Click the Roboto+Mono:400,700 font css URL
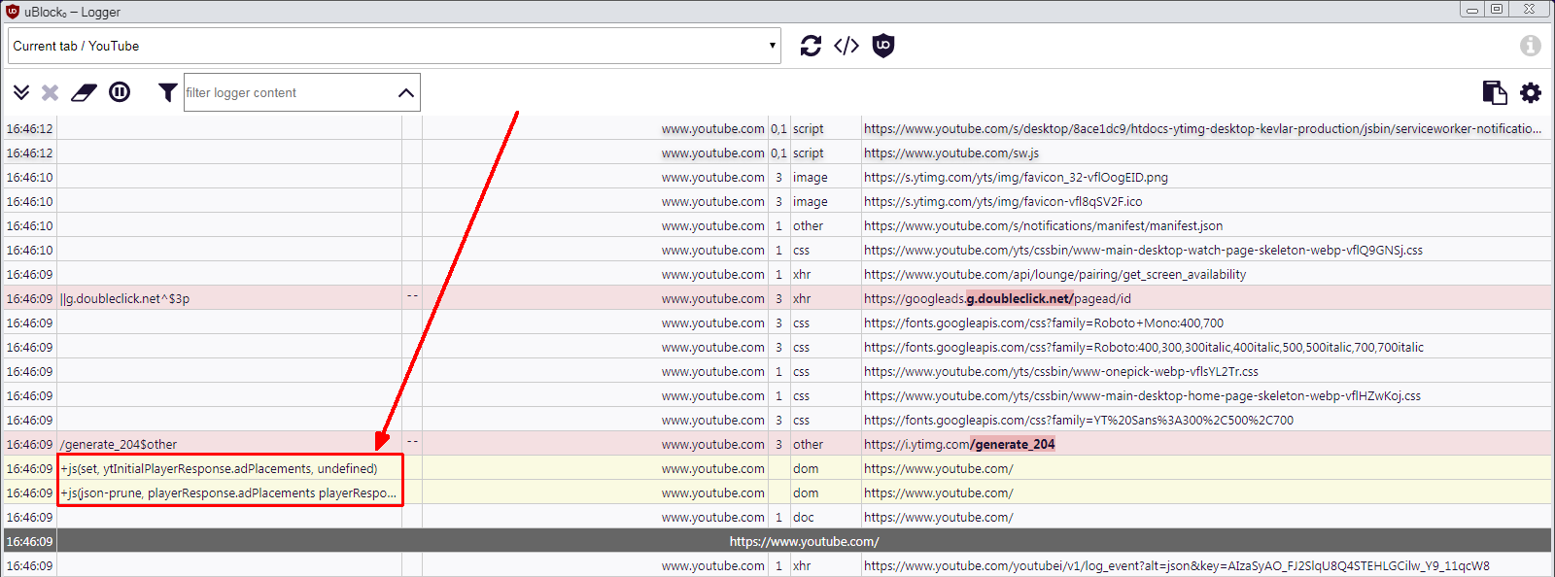The image size is (1555, 577). (x=1044, y=322)
